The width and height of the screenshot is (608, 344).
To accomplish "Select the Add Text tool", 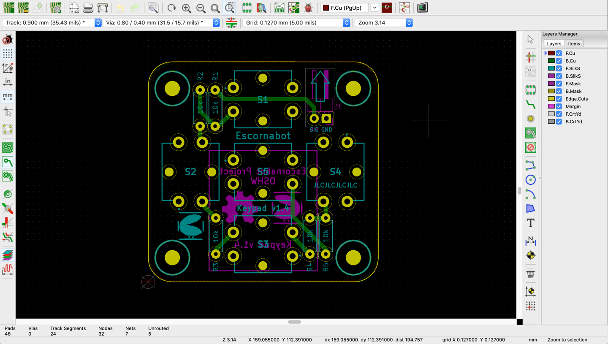I will [530, 223].
